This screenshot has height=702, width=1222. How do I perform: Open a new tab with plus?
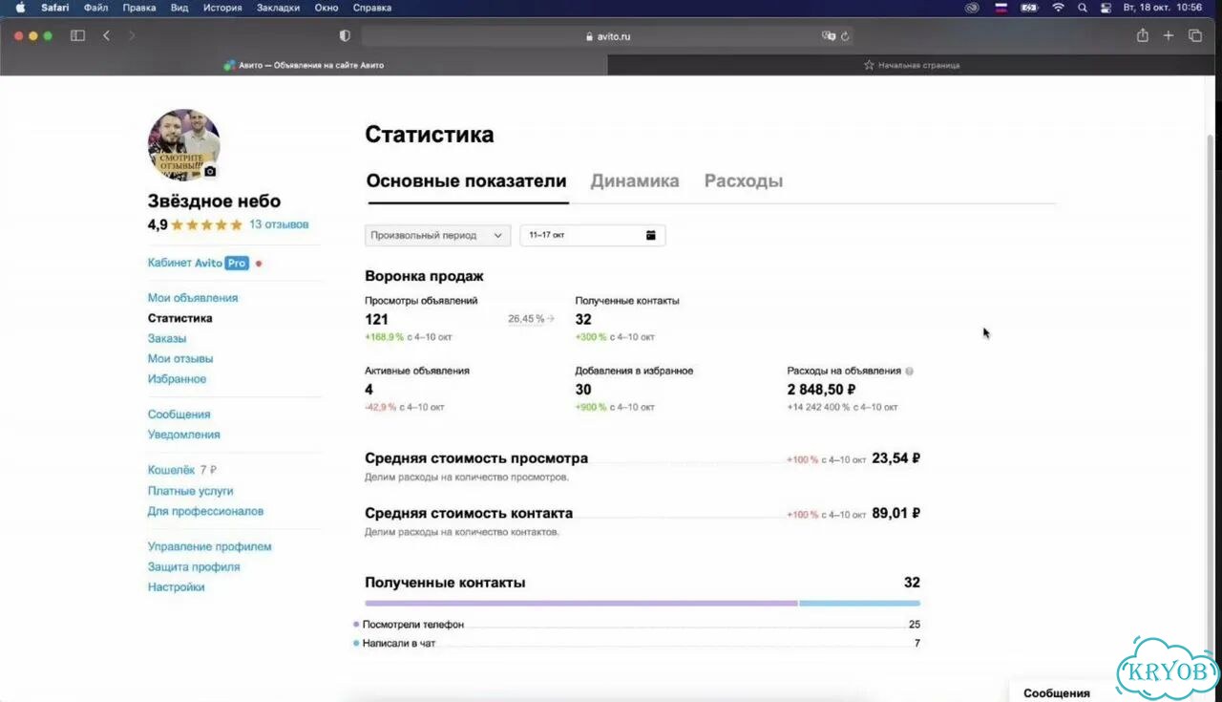1169,35
